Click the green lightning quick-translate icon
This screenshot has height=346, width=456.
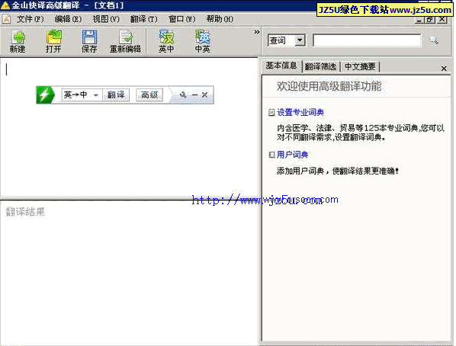coord(45,95)
